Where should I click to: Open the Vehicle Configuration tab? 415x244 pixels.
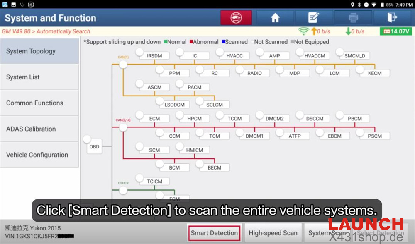tap(39, 155)
